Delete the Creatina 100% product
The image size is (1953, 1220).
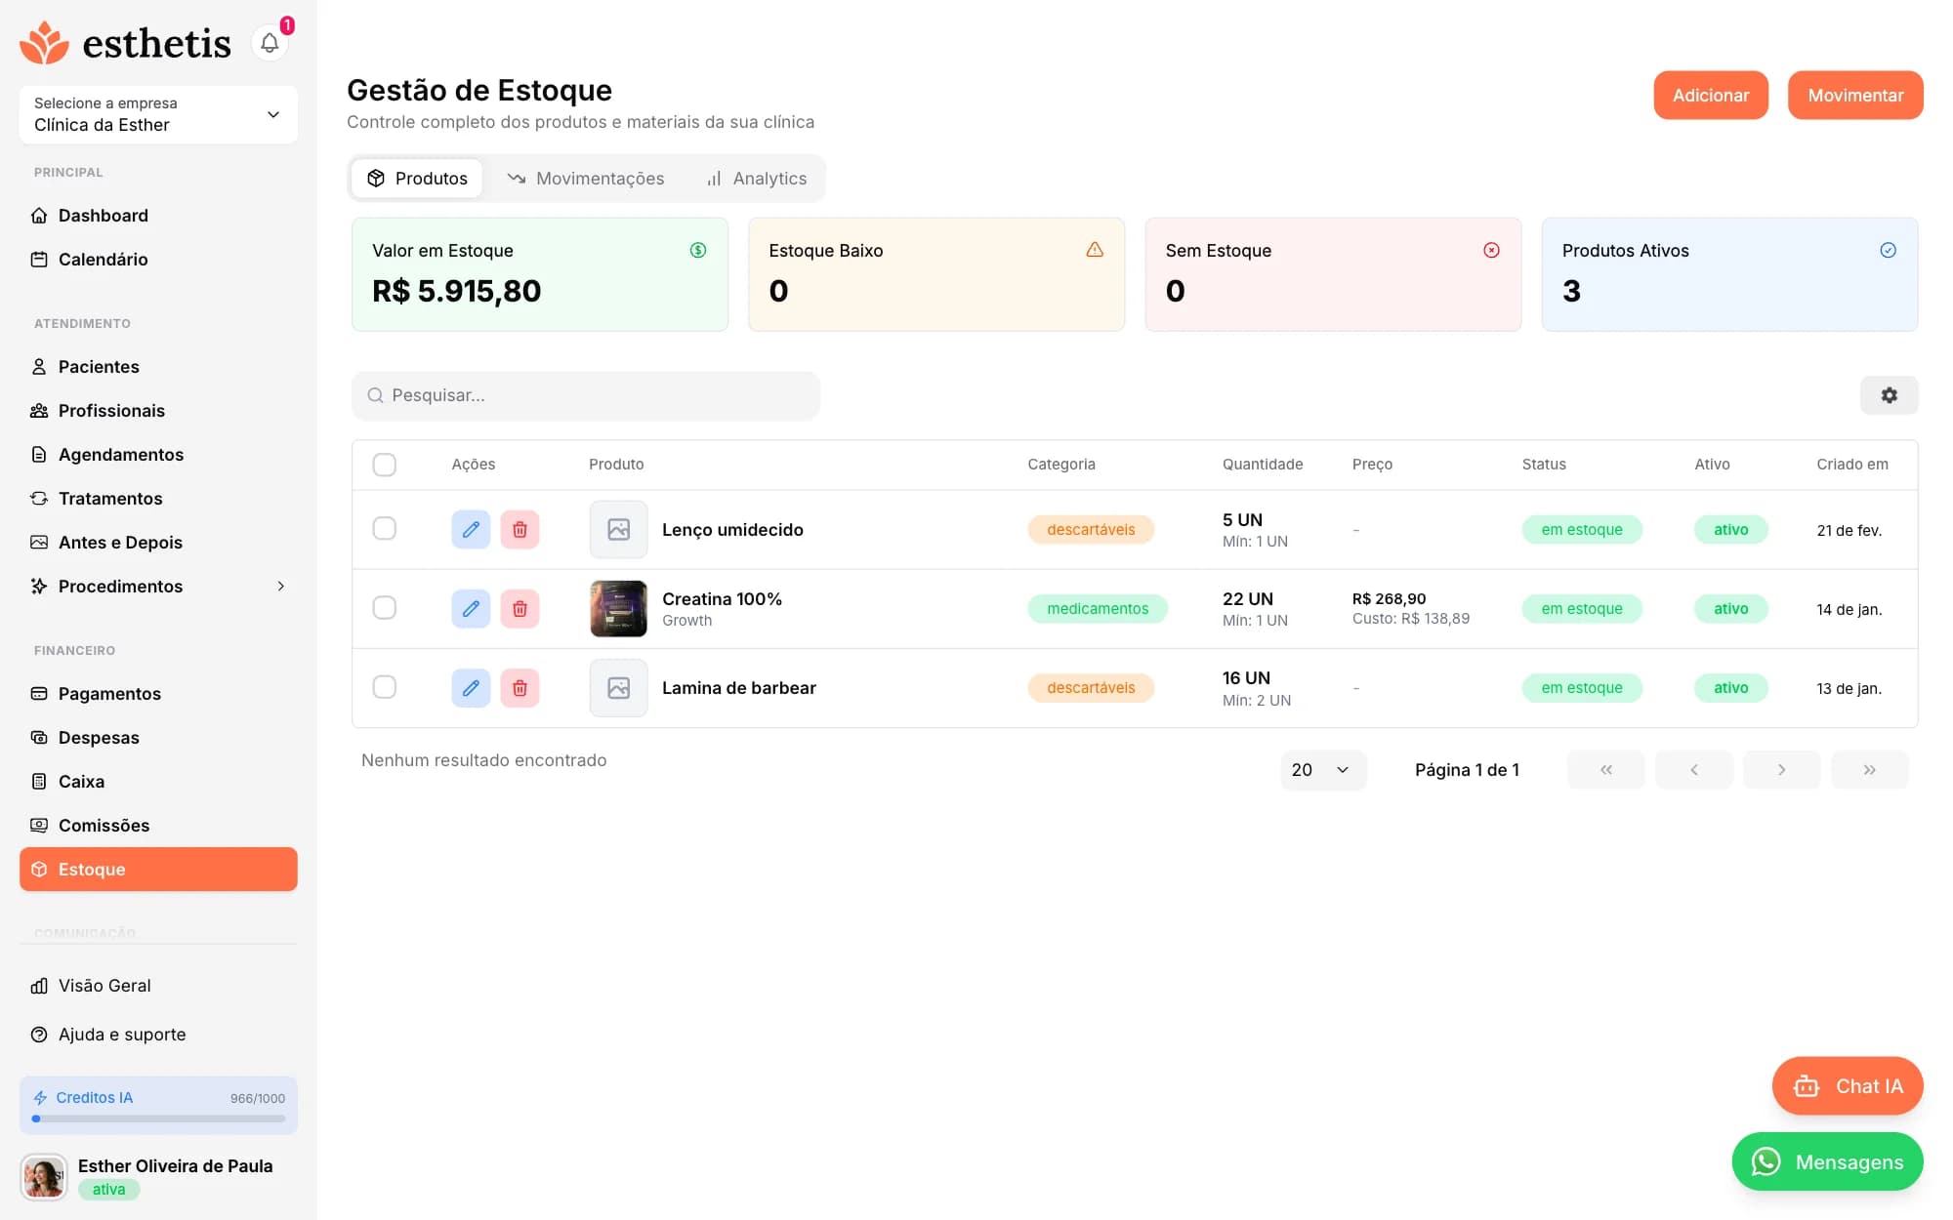[519, 608]
